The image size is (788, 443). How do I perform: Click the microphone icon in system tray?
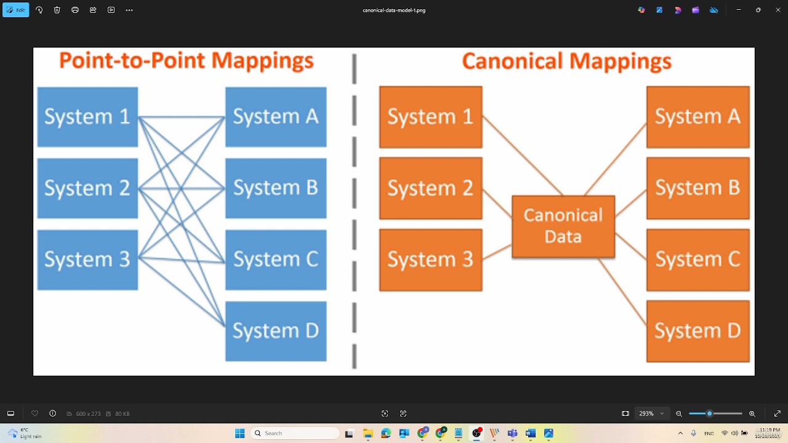694,433
